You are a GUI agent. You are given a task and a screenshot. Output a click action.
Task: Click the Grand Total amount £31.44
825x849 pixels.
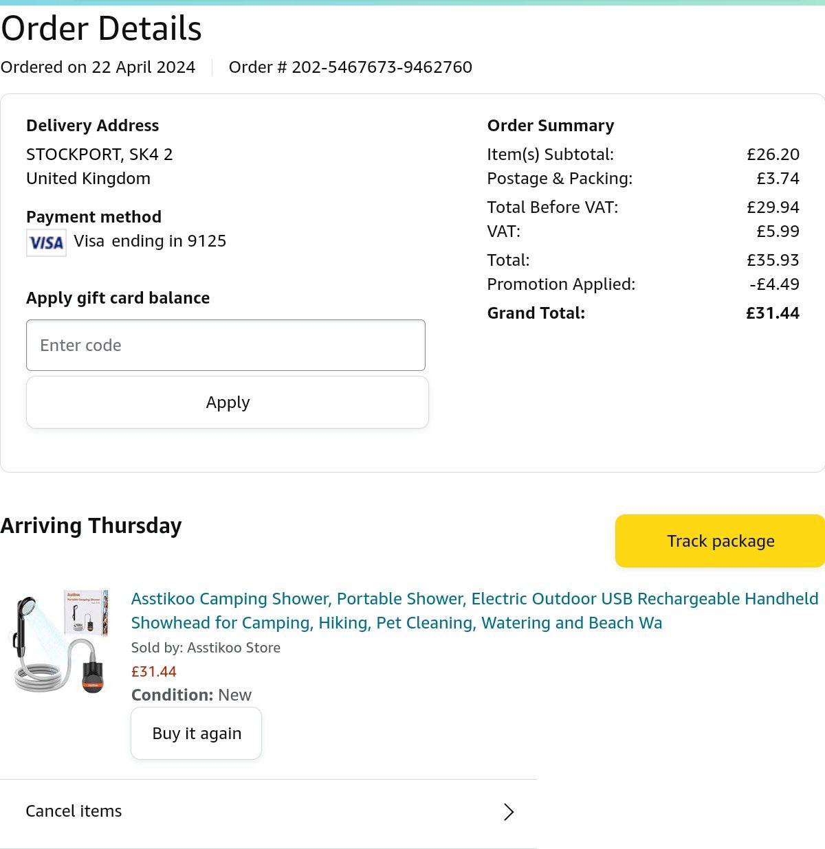click(x=772, y=313)
